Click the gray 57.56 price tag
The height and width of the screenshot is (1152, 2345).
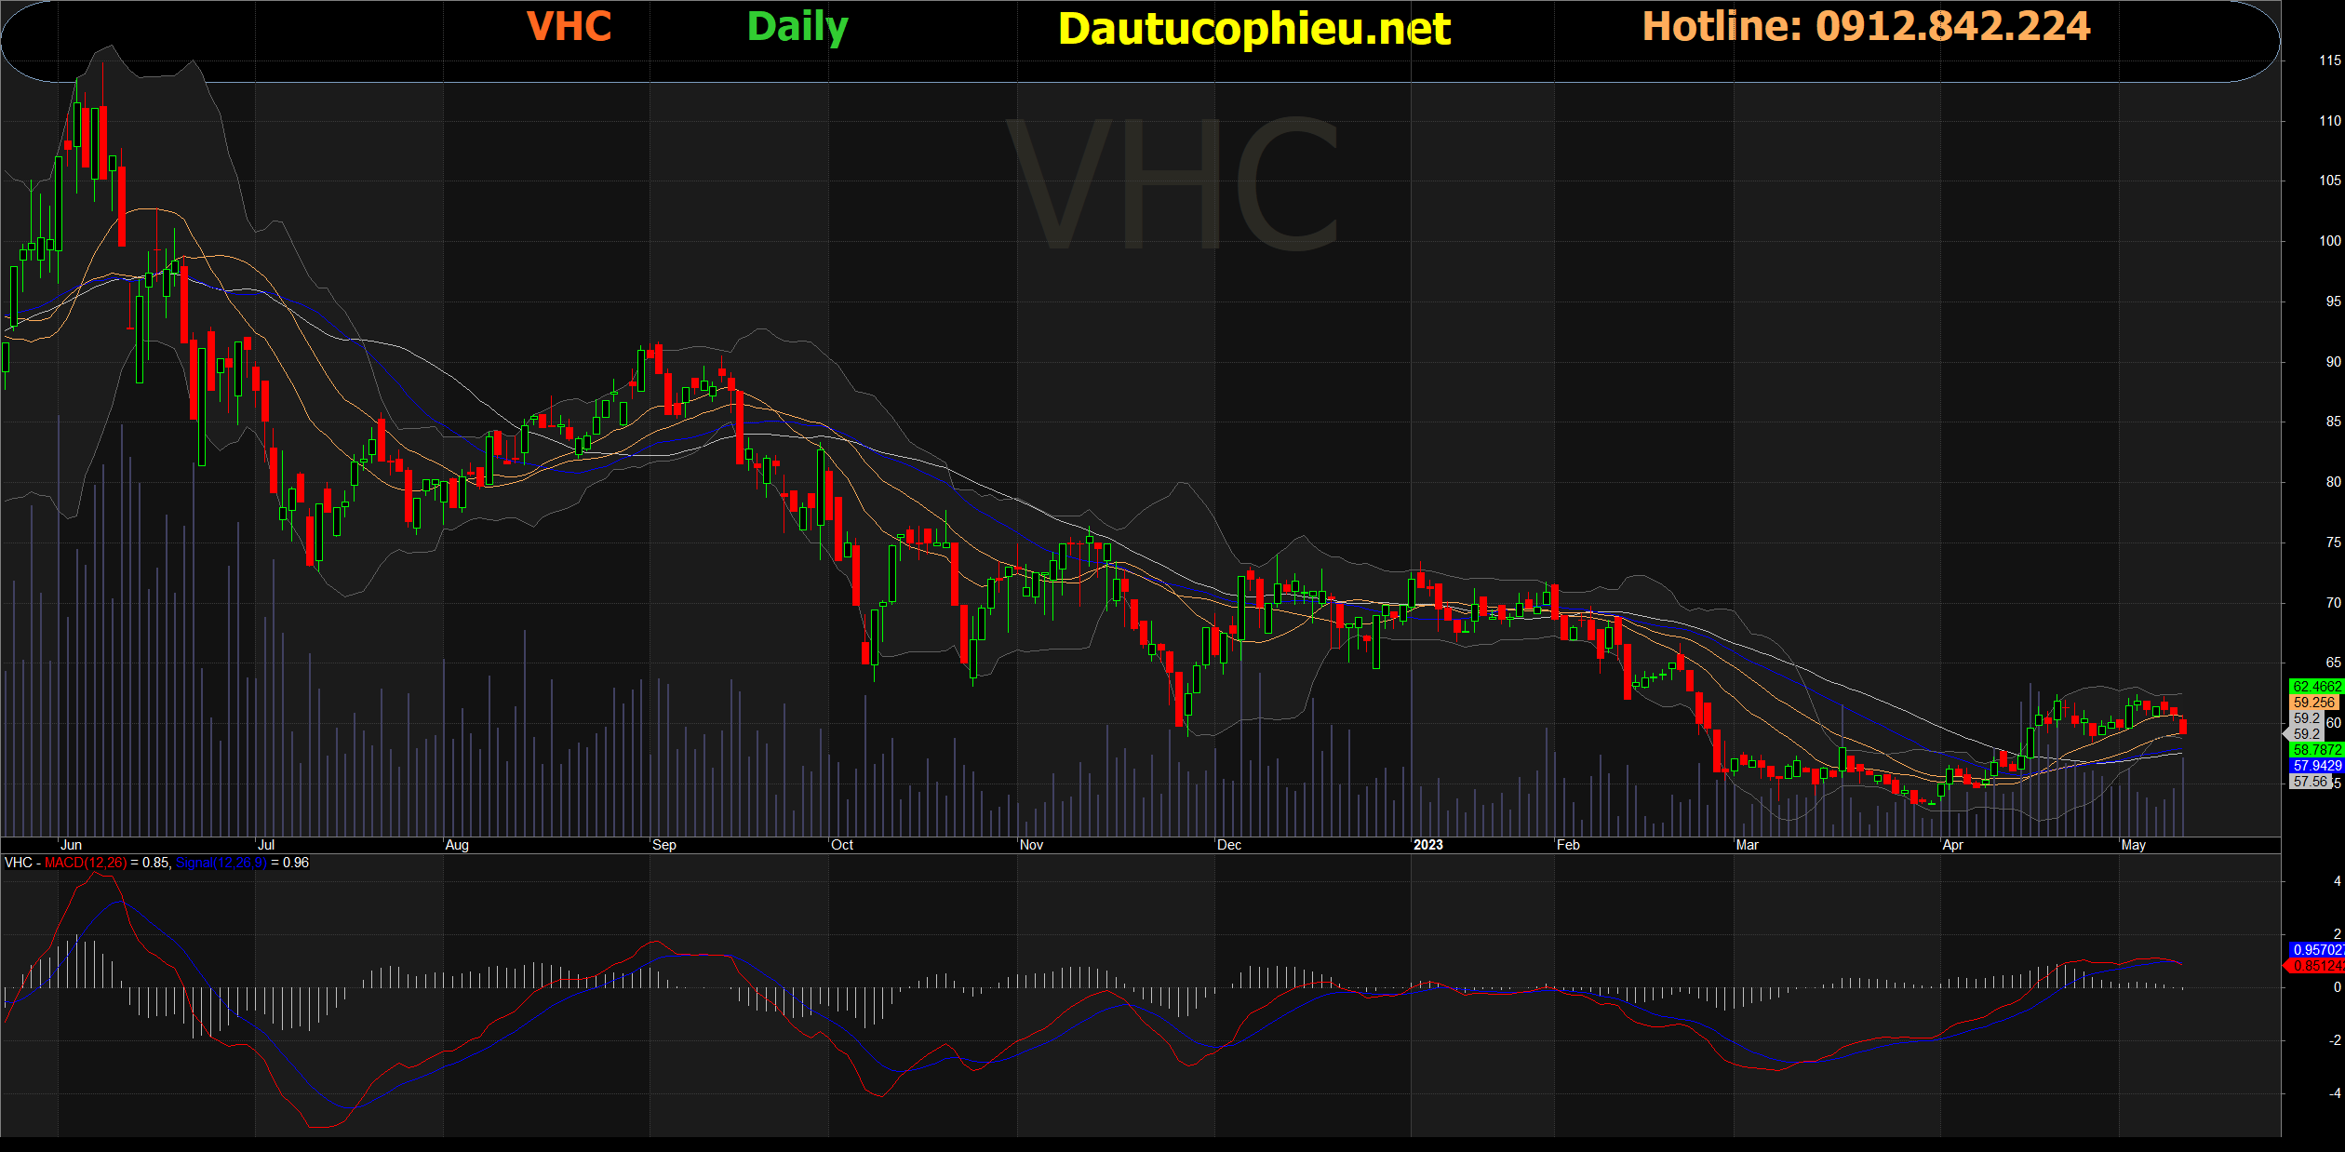point(2311,782)
